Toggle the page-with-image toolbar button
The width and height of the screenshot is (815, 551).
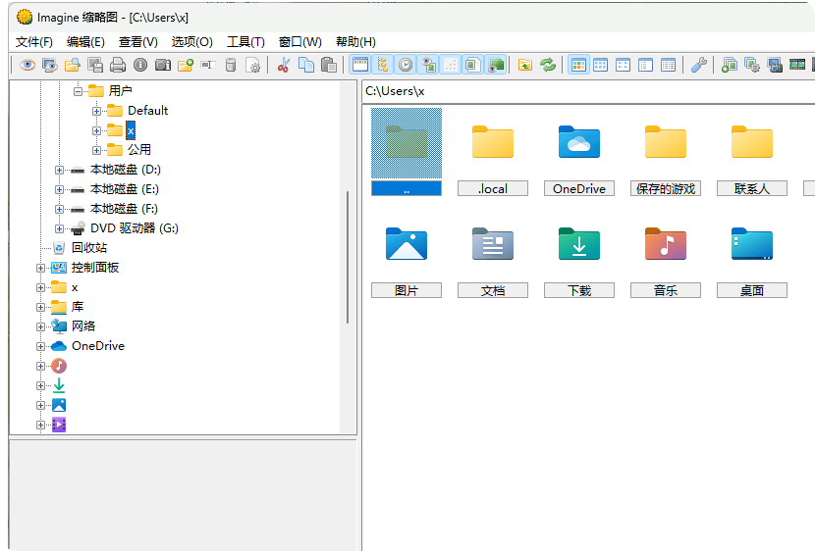[473, 65]
